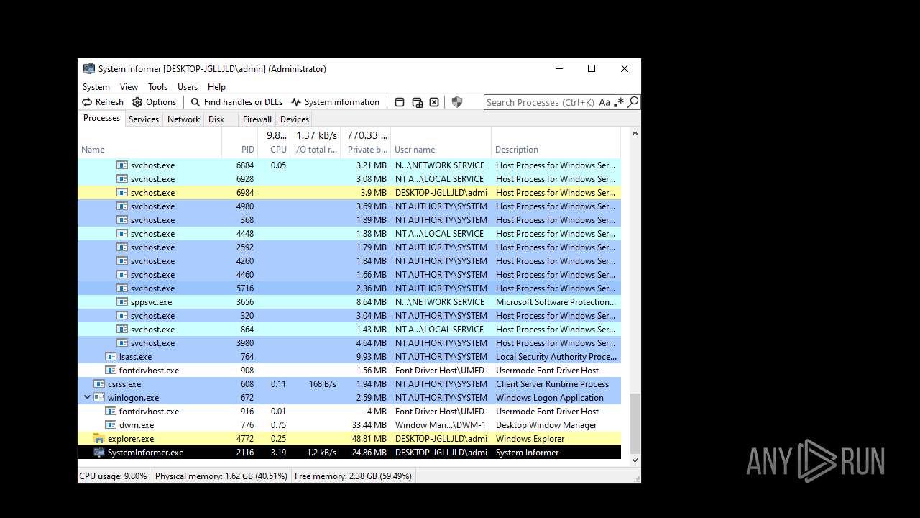This screenshot has height=518, width=920.
Task: Switch to the Services tab
Action: (144, 119)
